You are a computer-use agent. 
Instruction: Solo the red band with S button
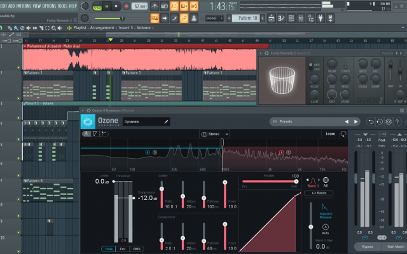pos(288,152)
